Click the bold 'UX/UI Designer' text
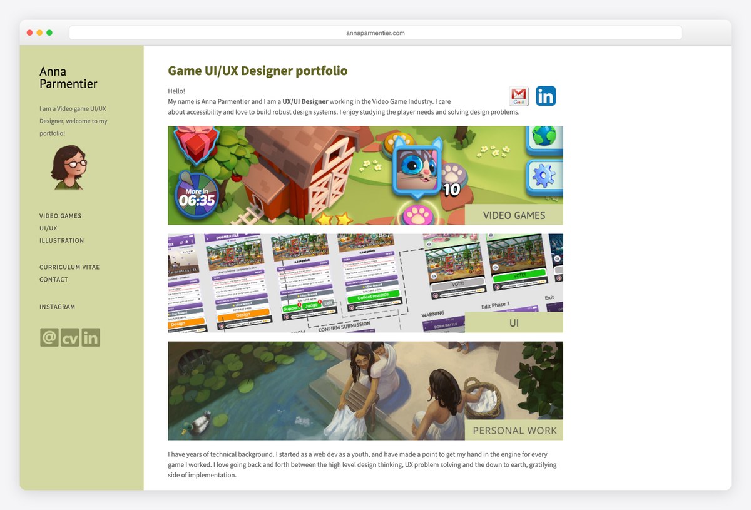Image resolution: width=751 pixels, height=510 pixels. click(x=305, y=101)
